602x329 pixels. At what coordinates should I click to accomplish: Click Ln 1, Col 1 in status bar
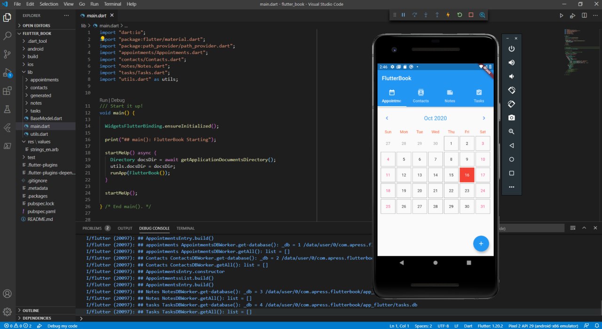pos(399,326)
